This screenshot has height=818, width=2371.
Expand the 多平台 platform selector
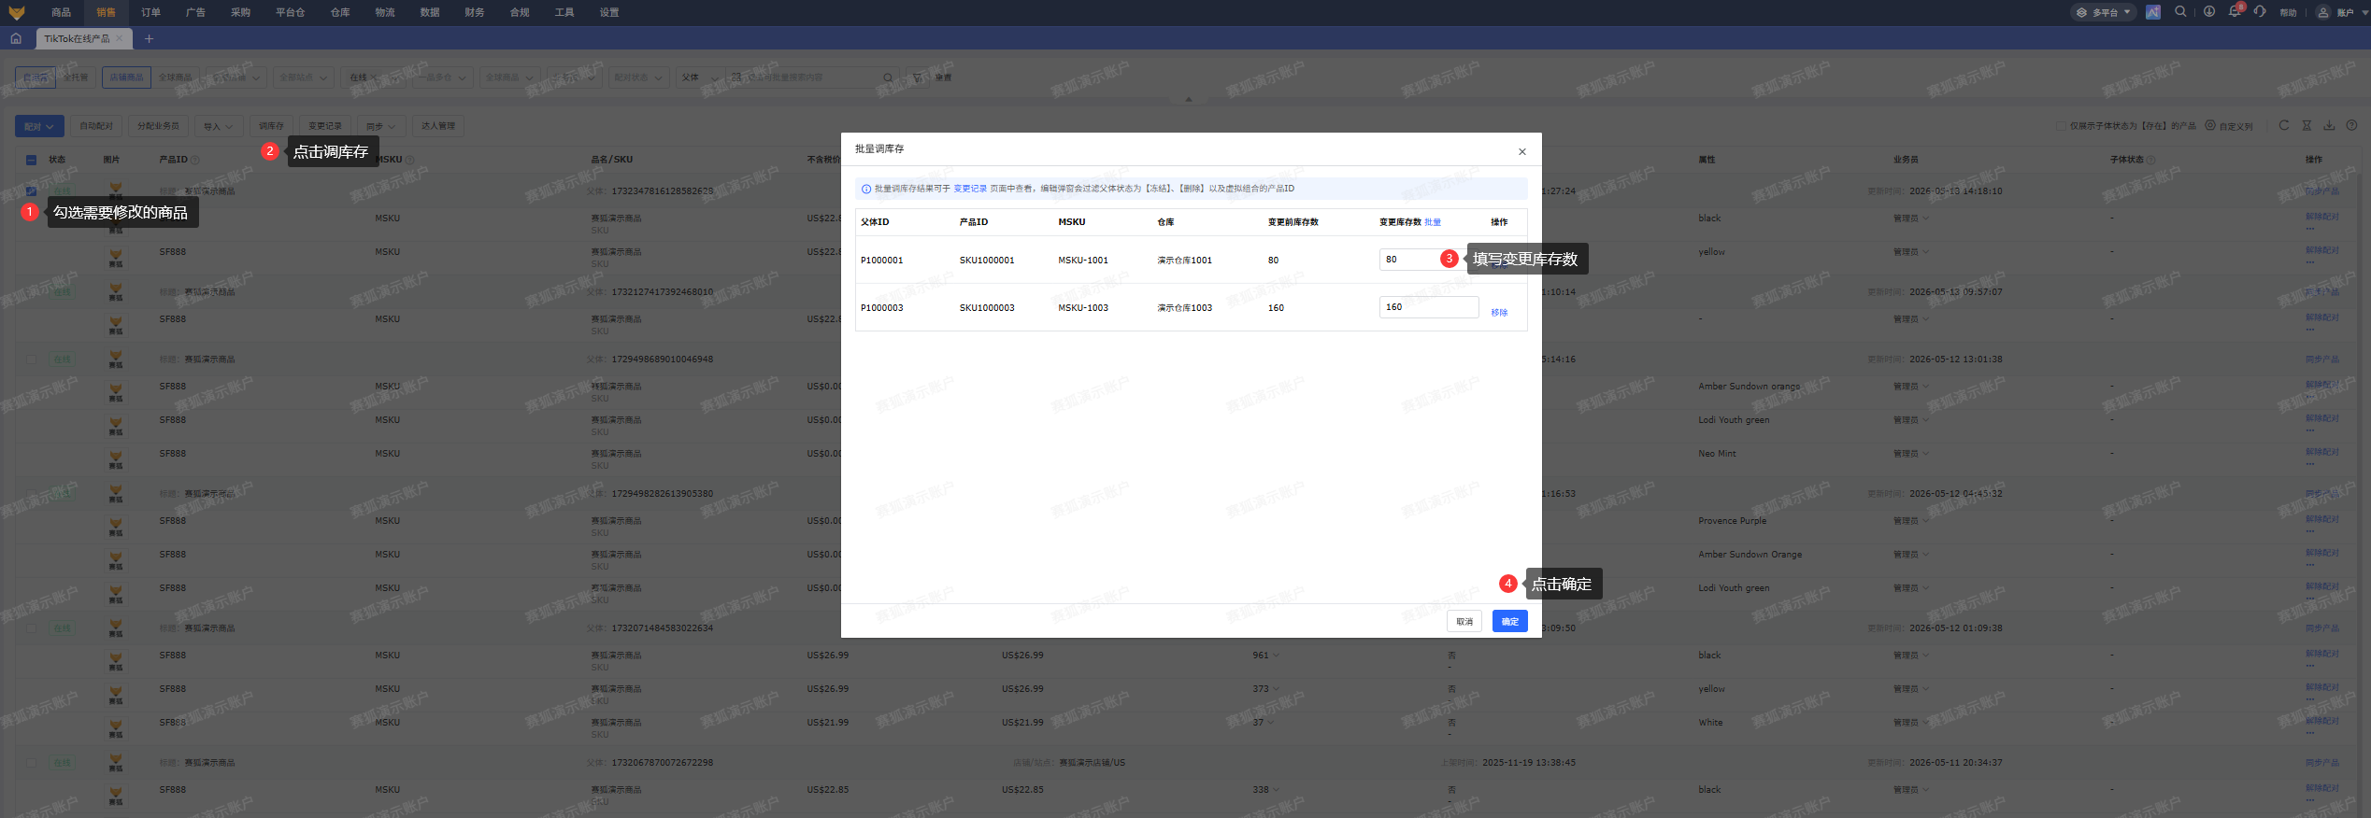click(x=2104, y=12)
